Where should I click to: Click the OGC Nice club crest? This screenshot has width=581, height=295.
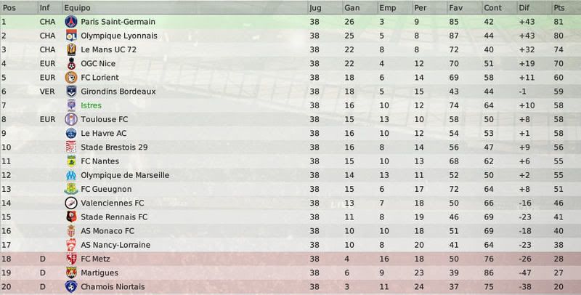[x=70, y=64]
